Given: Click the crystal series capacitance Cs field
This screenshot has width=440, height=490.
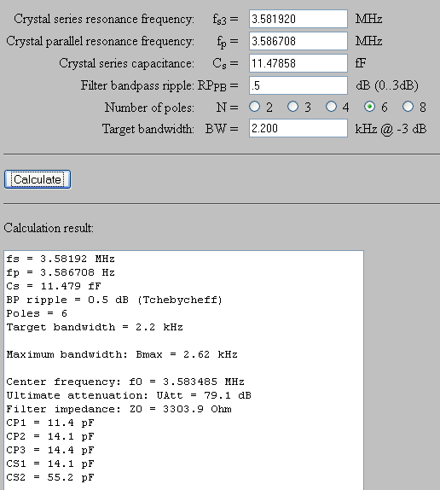Looking at the screenshot, I should point(298,63).
